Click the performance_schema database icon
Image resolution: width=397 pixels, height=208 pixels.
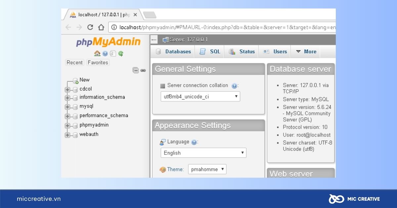pyautogui.click(x=75, y=116)
